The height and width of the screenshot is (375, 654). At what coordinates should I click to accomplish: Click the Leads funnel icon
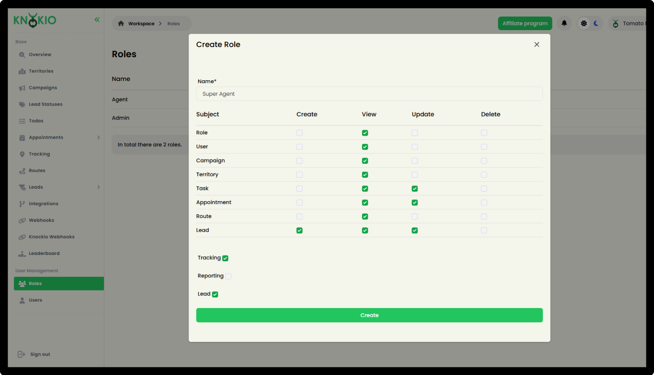point(22,187)
